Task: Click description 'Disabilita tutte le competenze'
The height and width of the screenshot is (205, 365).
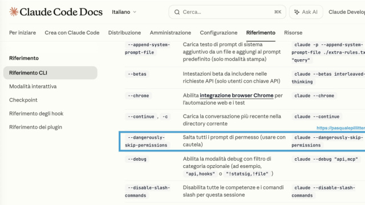Action: tap(233, 191)
